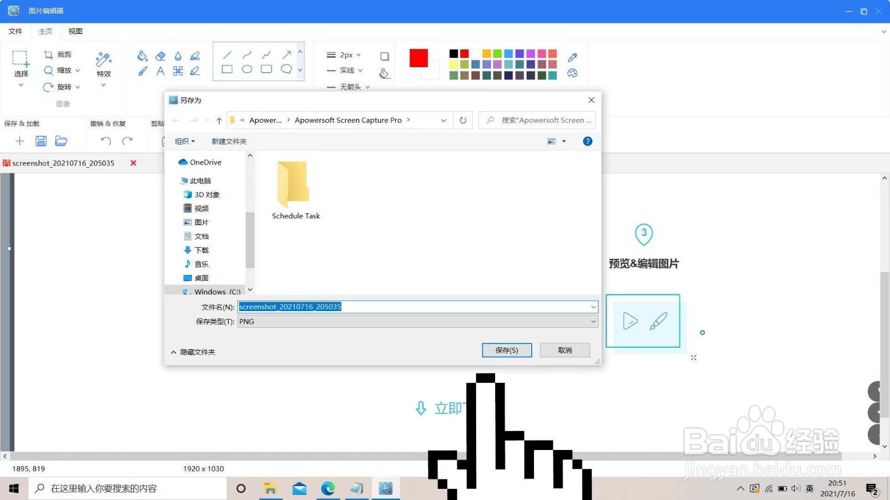Open Microsoft Edge from the taskbar

pyautogui.click(x=328, y=488)
